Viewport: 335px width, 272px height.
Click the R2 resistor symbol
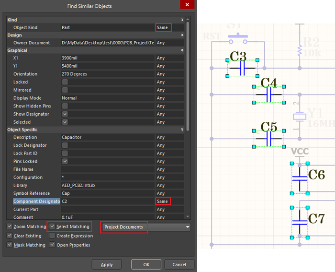click(x=300, y=49)
